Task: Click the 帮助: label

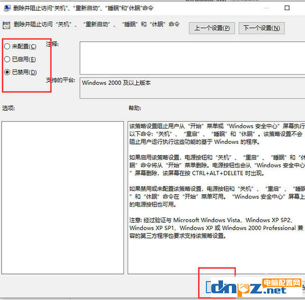Action: pyautogui.click(x=135, y=108)
